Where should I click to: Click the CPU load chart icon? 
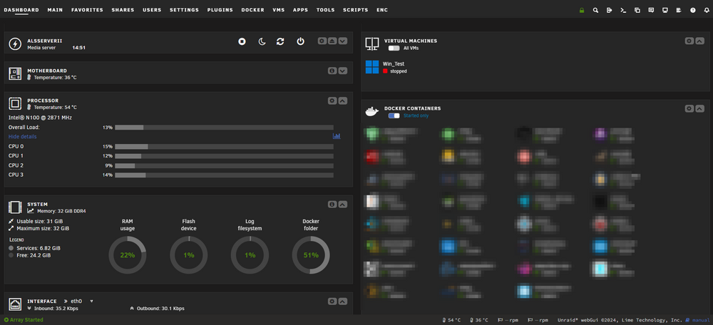[337, 136]
